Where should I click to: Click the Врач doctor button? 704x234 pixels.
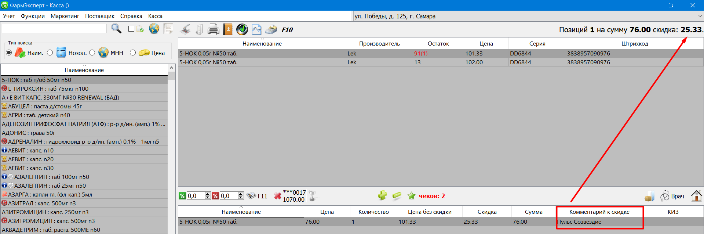tap(672, 196)
